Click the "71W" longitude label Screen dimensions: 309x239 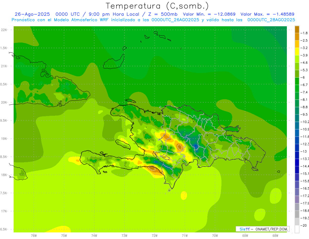coord(185,235)
